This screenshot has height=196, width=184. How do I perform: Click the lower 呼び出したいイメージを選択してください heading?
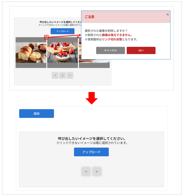click(92, 138)
